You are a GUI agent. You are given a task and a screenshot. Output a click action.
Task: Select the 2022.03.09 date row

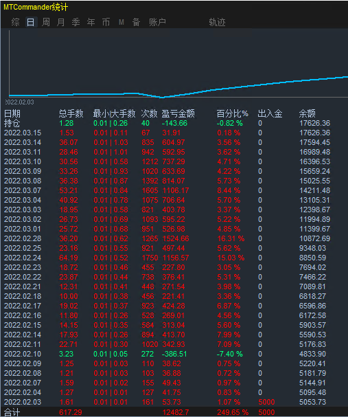(23, 171)
